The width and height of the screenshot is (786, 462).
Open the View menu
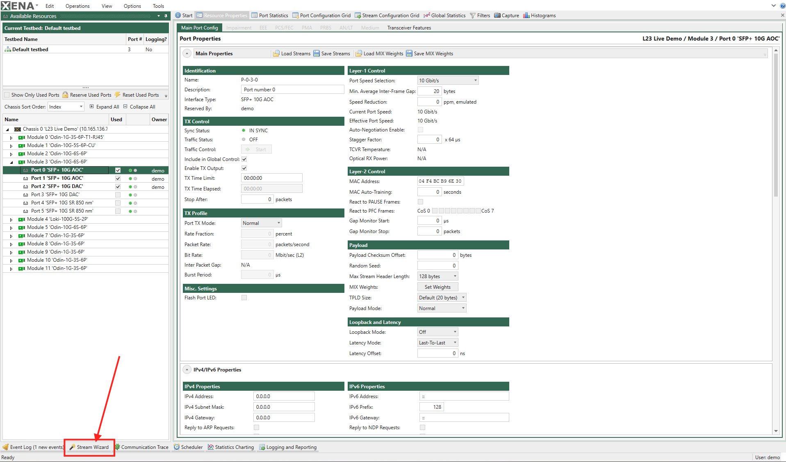(107, 6)
